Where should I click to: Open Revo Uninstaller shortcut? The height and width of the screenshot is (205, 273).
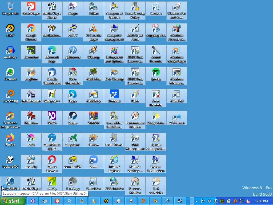73,76
